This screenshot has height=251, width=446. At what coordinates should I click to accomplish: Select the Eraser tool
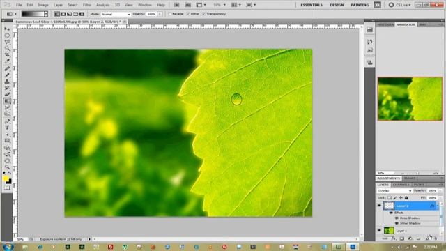[x=7, y=94]
